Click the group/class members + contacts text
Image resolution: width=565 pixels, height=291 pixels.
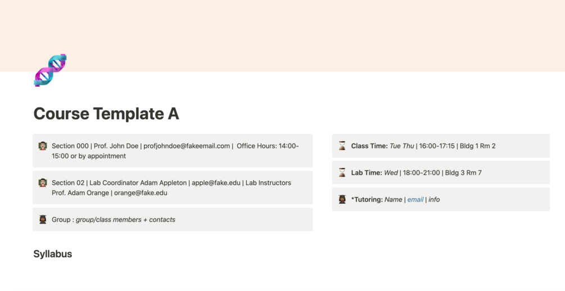pos(125,220)
